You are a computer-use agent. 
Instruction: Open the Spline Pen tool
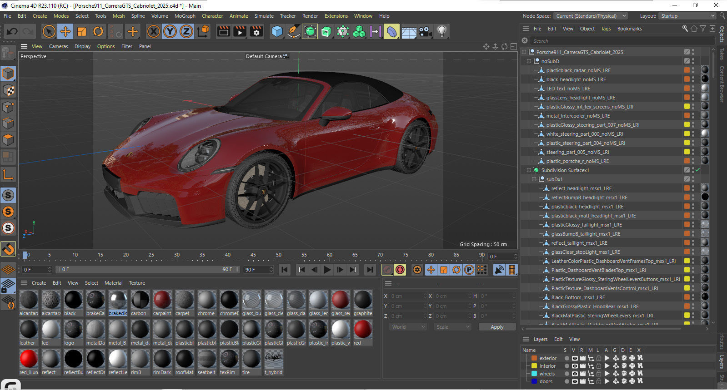[294, 31]
